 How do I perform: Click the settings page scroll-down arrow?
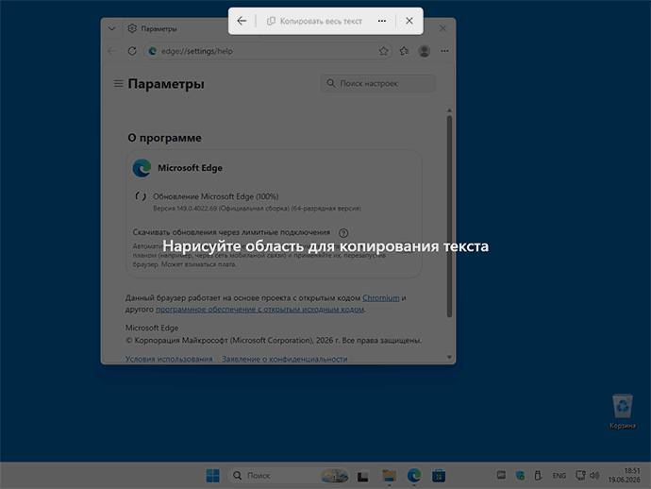pyautogui.click(x=449, y=357)
